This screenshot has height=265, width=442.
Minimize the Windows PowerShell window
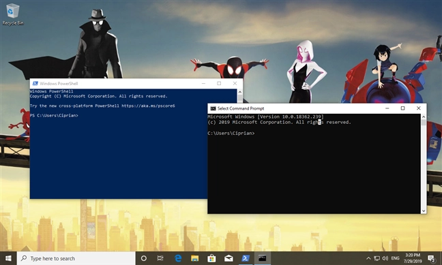pyautogui.click(x=203, y=83)
